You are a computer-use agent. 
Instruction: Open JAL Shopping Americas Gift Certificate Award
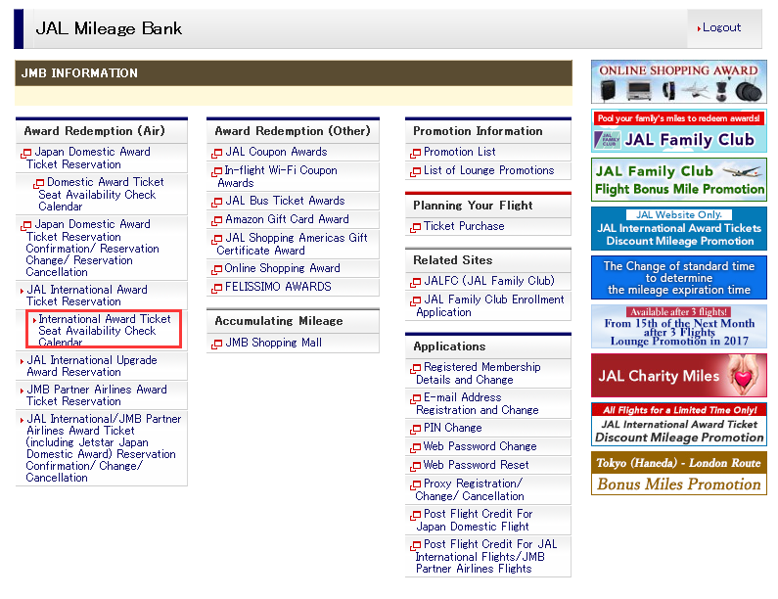(293, 244)
